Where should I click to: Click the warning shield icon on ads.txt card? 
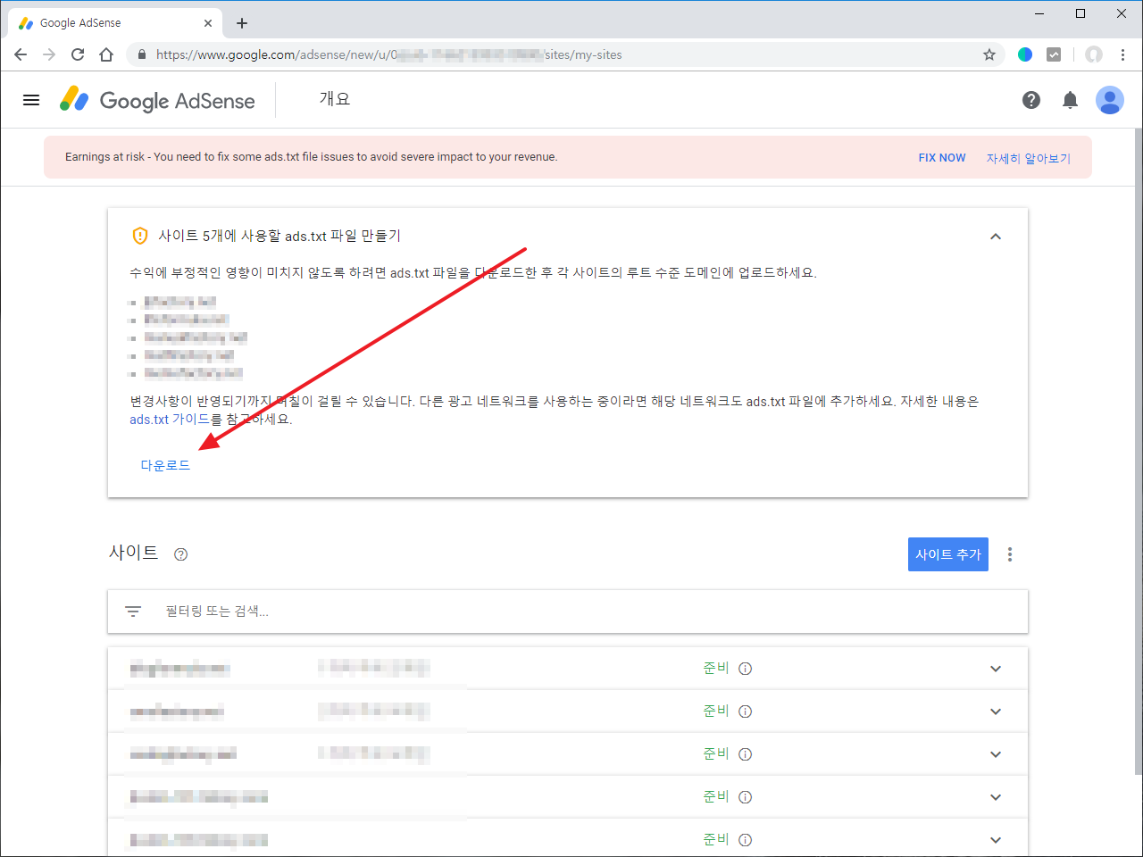pyautogui.click(x=139, y=236)
